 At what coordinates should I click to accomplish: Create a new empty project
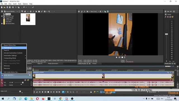click(2, 7)
